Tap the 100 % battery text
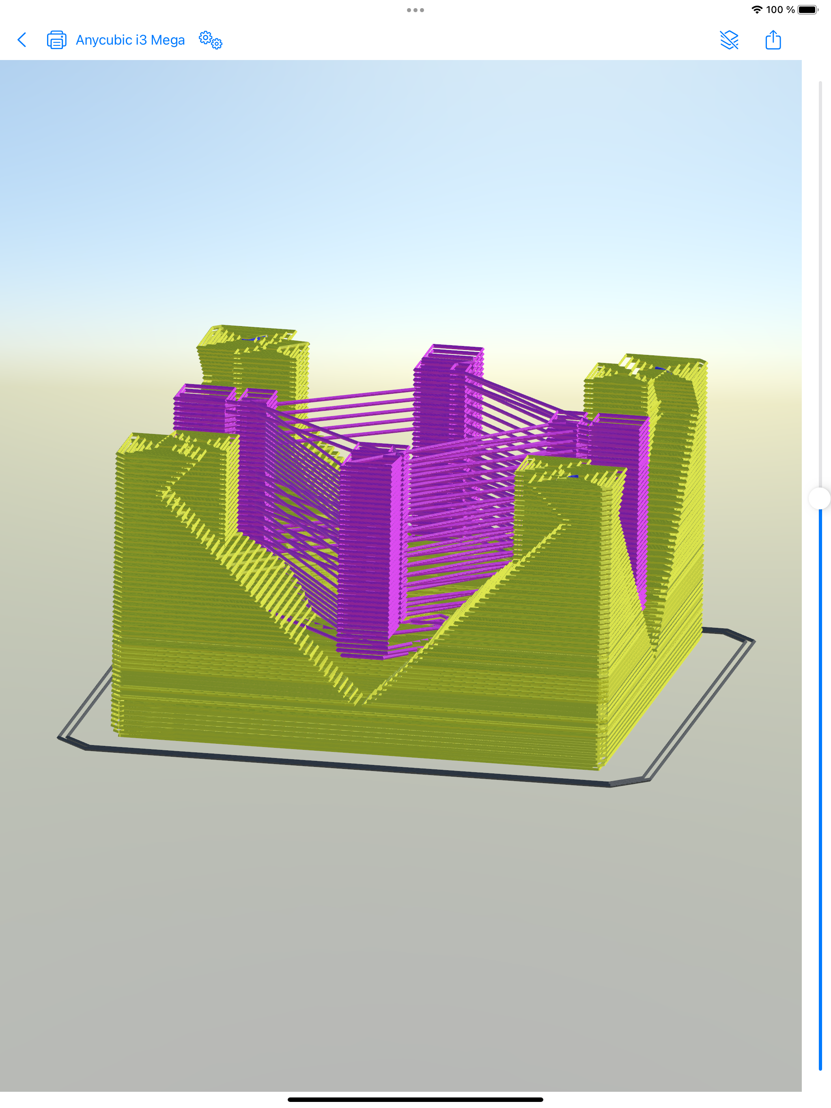This screenshot has width=831, height=1108. tap(780, 9)
